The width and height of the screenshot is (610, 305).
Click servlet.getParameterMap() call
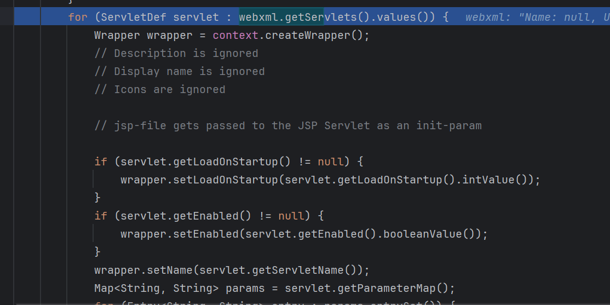(x=370, y=288)
